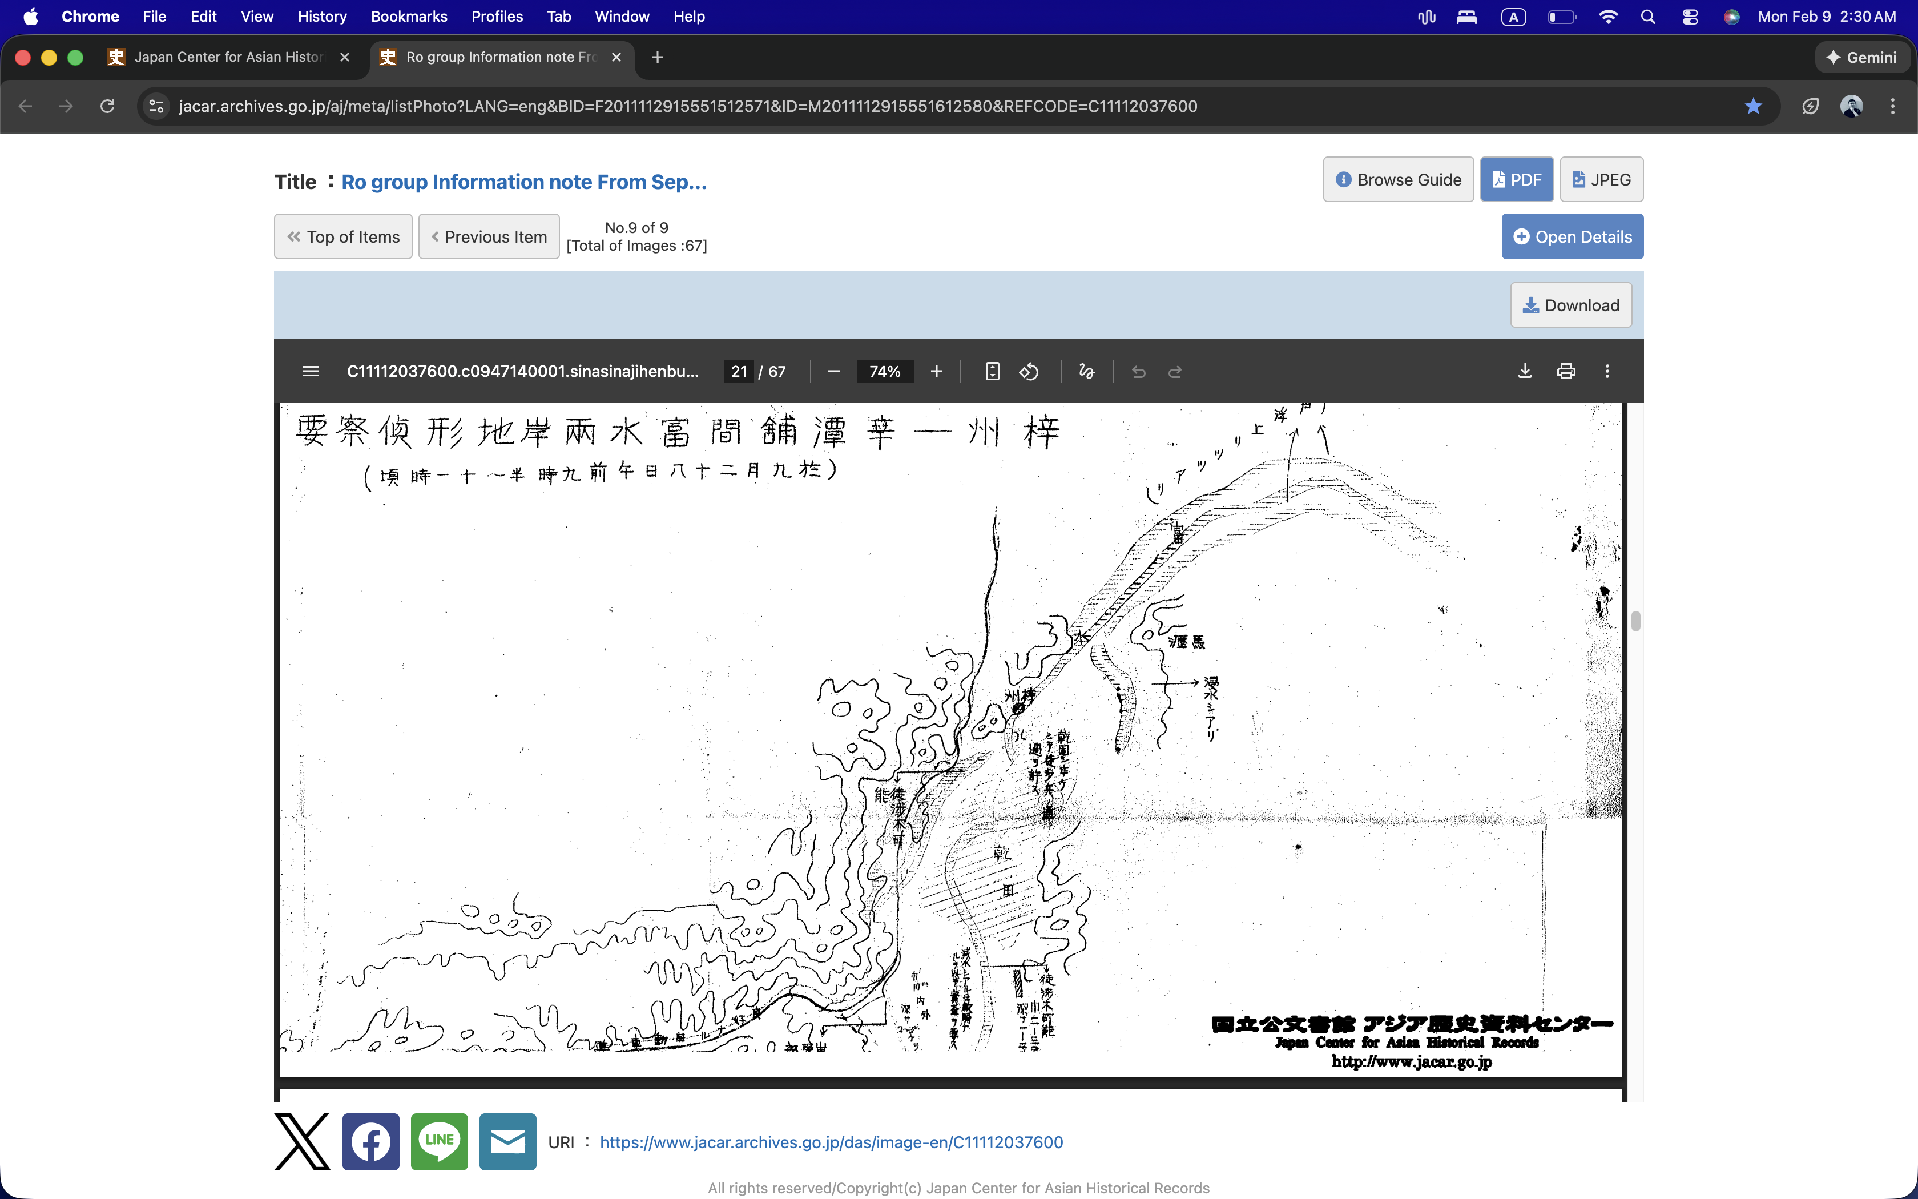
Task: Open the Wi-Fi status menu
Action: pos(1608,17)
